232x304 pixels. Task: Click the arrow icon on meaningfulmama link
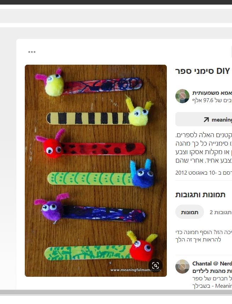coord(206,119)
